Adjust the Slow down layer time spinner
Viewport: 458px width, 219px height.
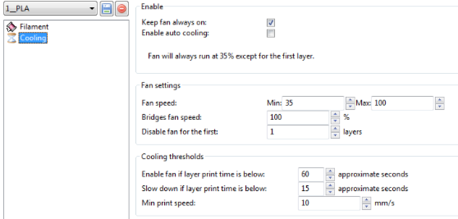pyautogui.click(x=330, y=189)
